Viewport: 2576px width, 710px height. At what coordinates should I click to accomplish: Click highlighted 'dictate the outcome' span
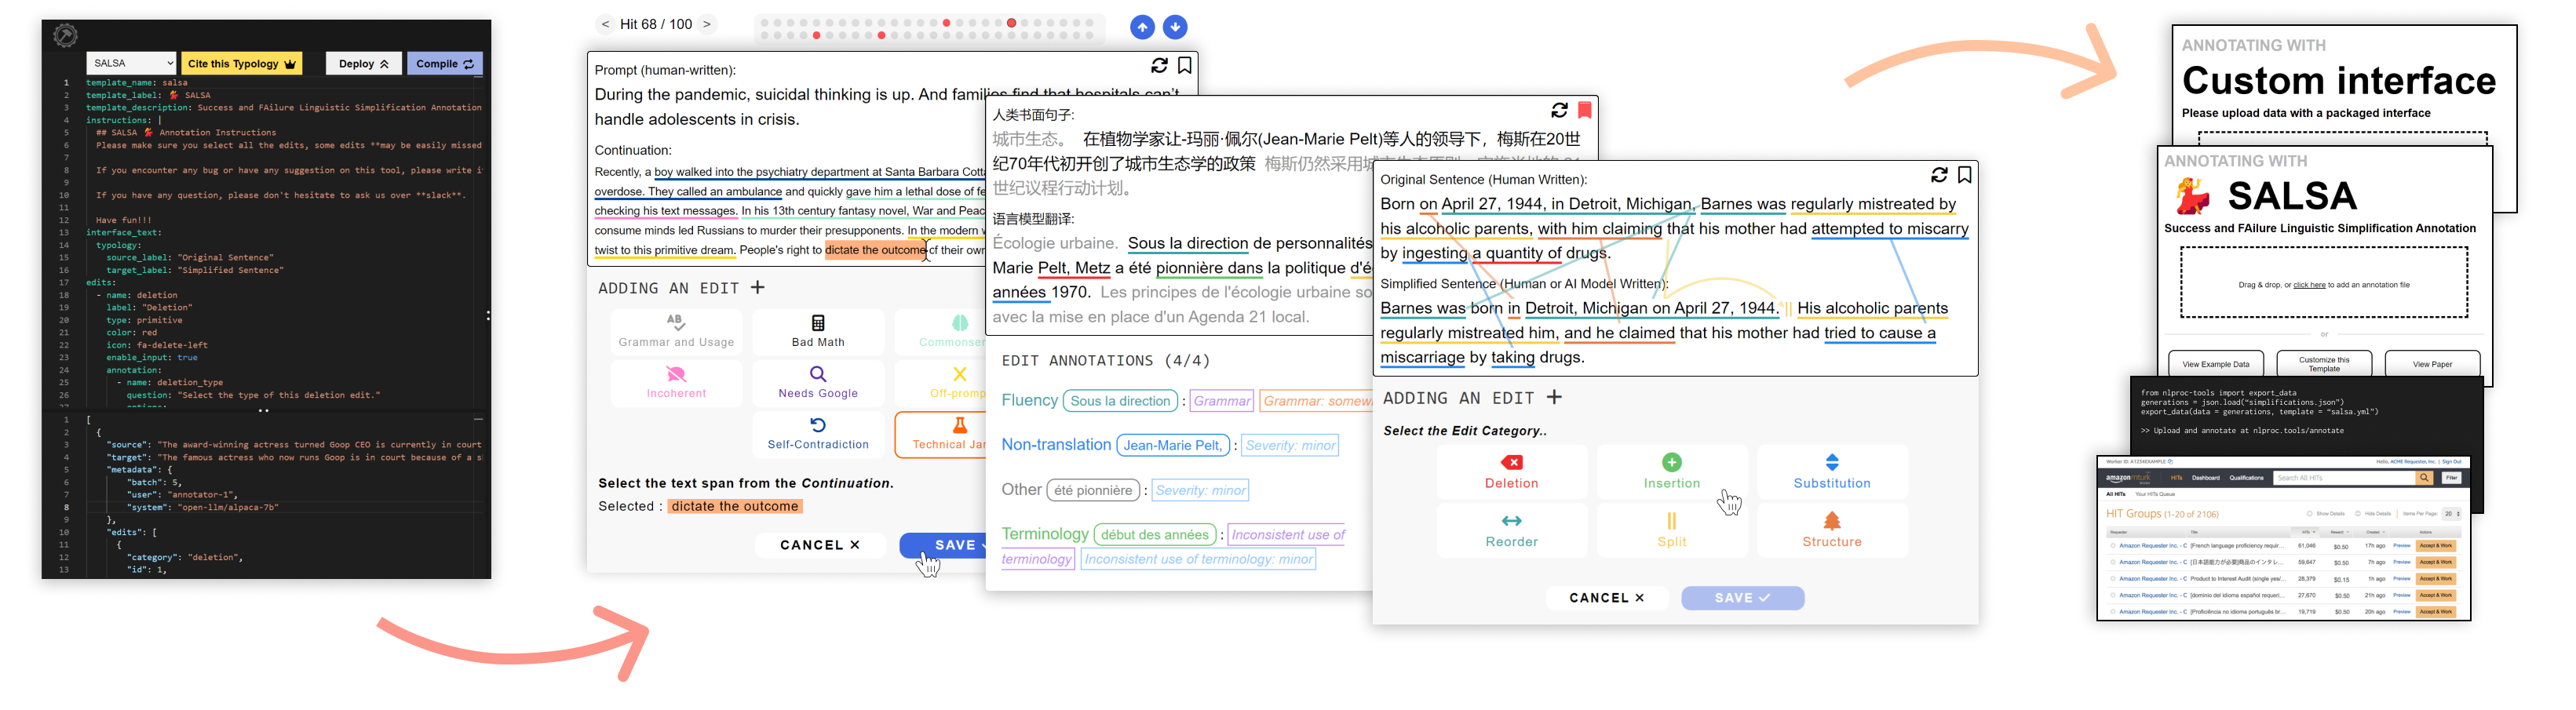tap(874, 250)
